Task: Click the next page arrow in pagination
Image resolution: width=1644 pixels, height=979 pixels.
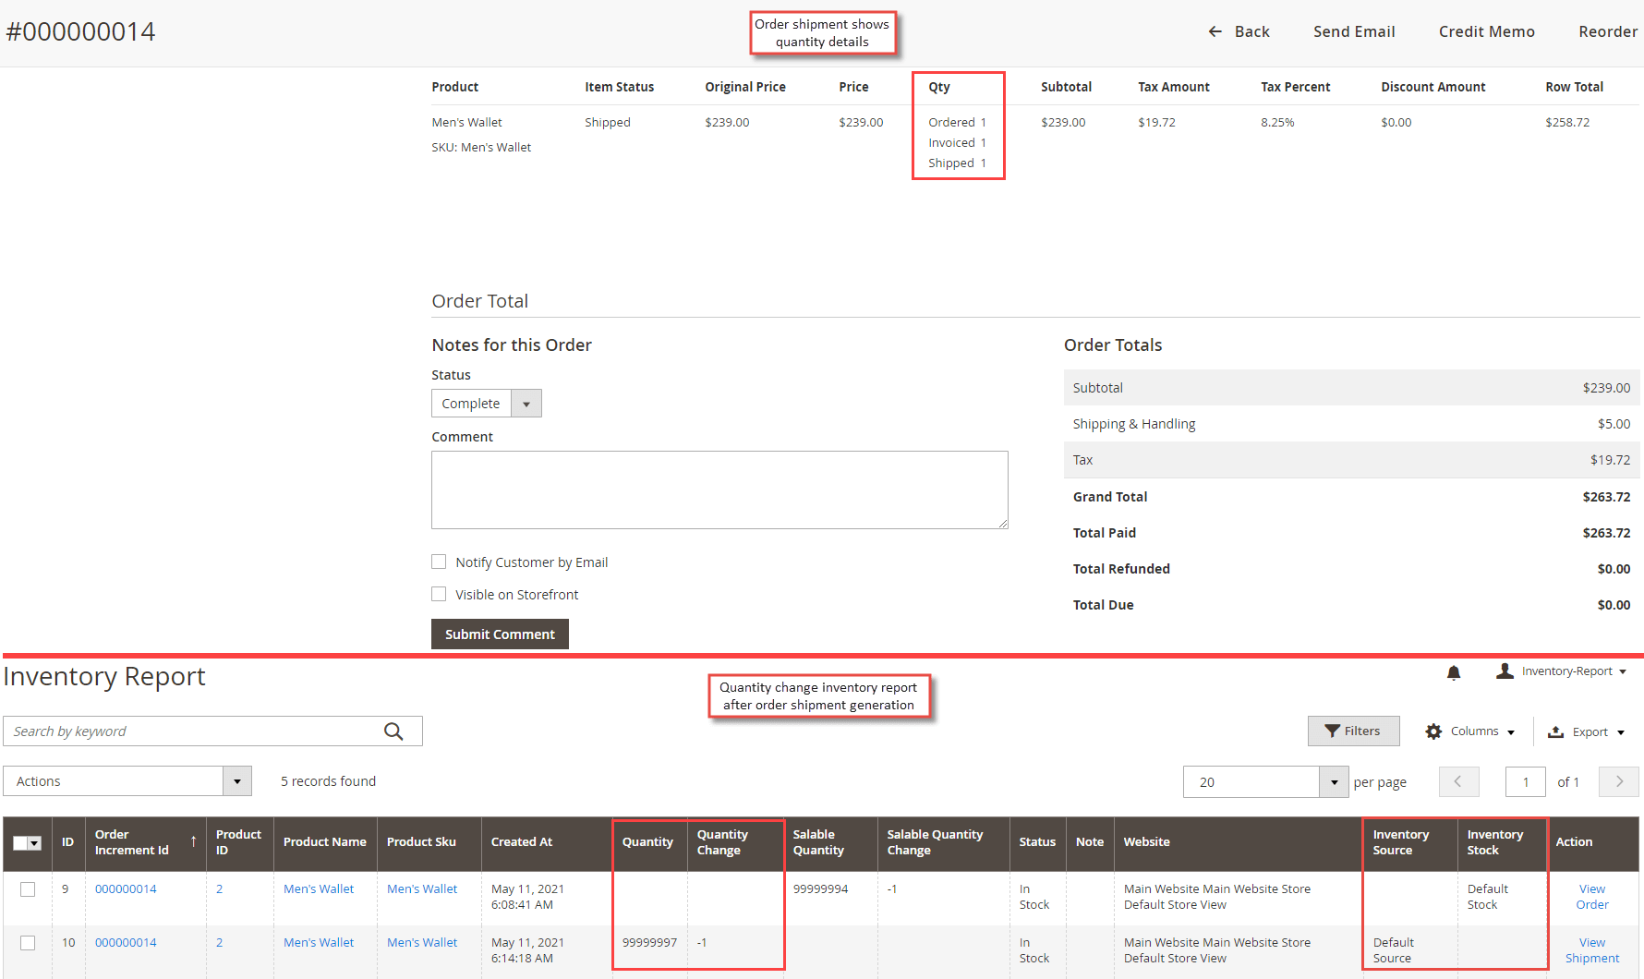Action: coord(1618,781)
